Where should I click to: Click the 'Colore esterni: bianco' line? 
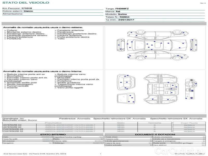[x=18, y=11]
